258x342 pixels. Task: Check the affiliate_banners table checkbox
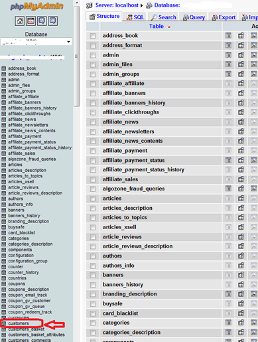point(93,94)
